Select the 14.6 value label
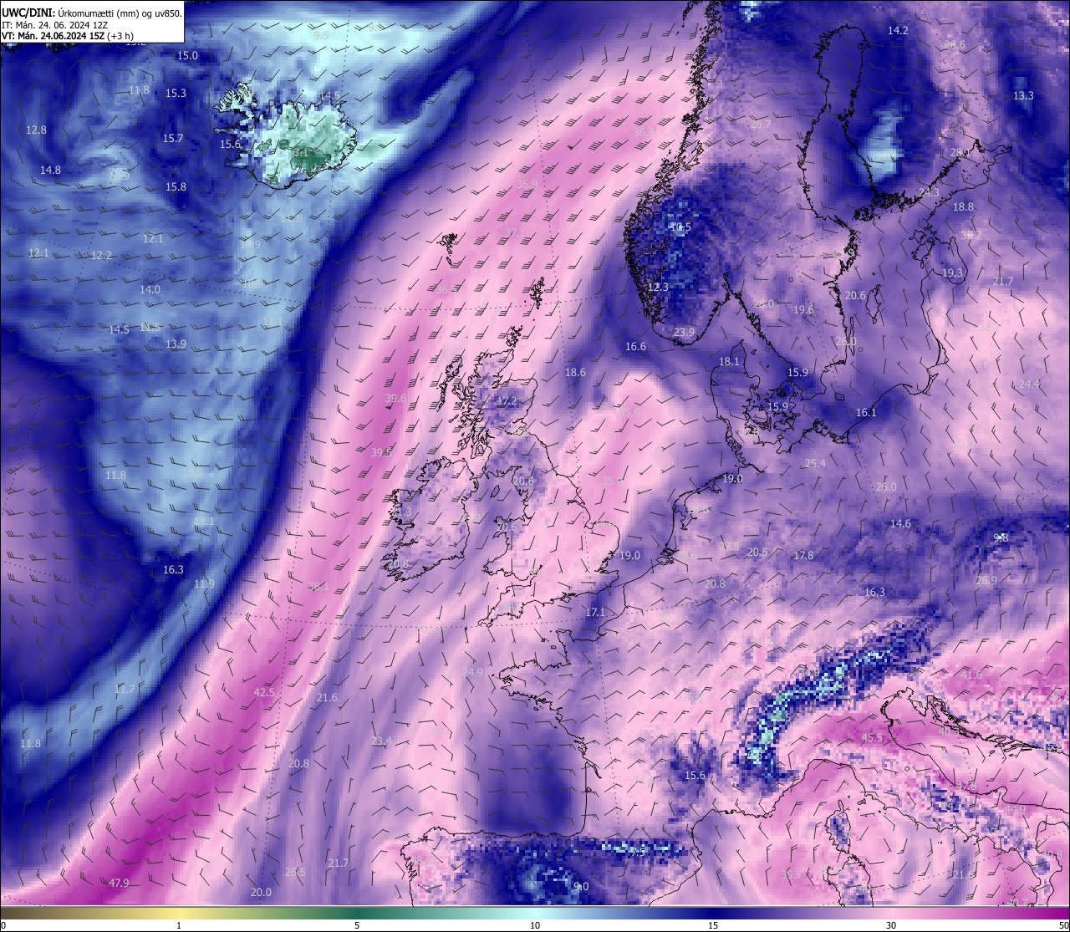Image resolution: width=1070 pixels, height=932 pixels. [900, 523]
